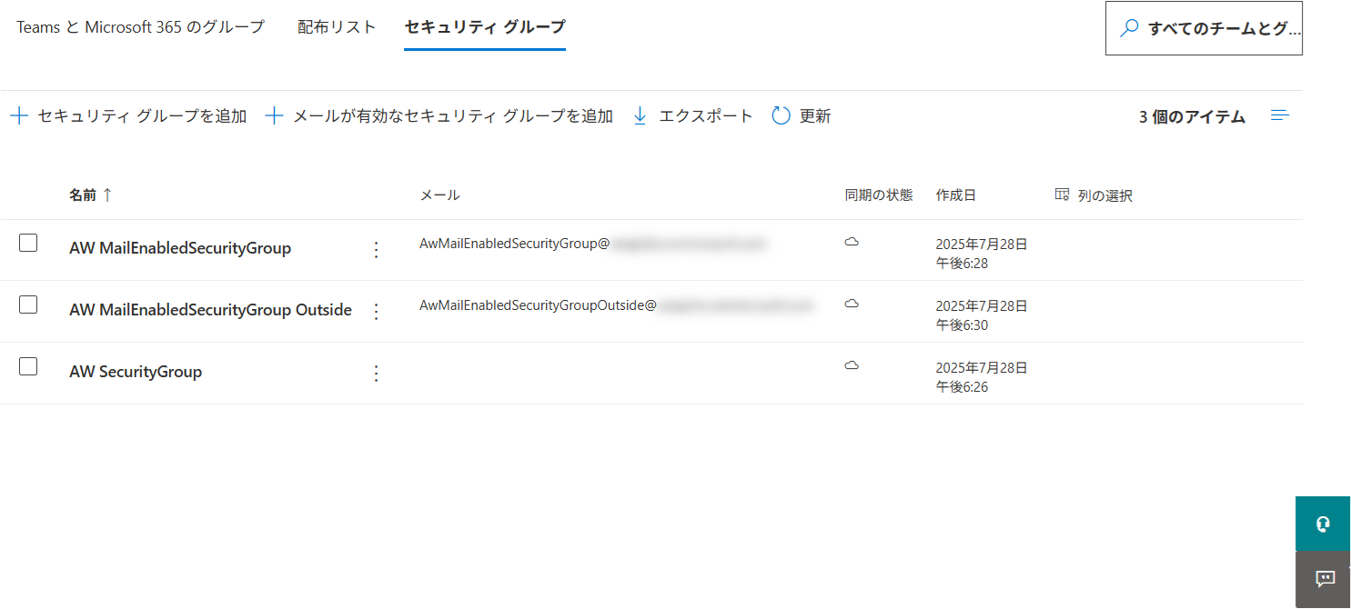Check the box for AW MailEnabledSecurityGroup Outside
Screen dimensions: 1351x609
point(28,304)
